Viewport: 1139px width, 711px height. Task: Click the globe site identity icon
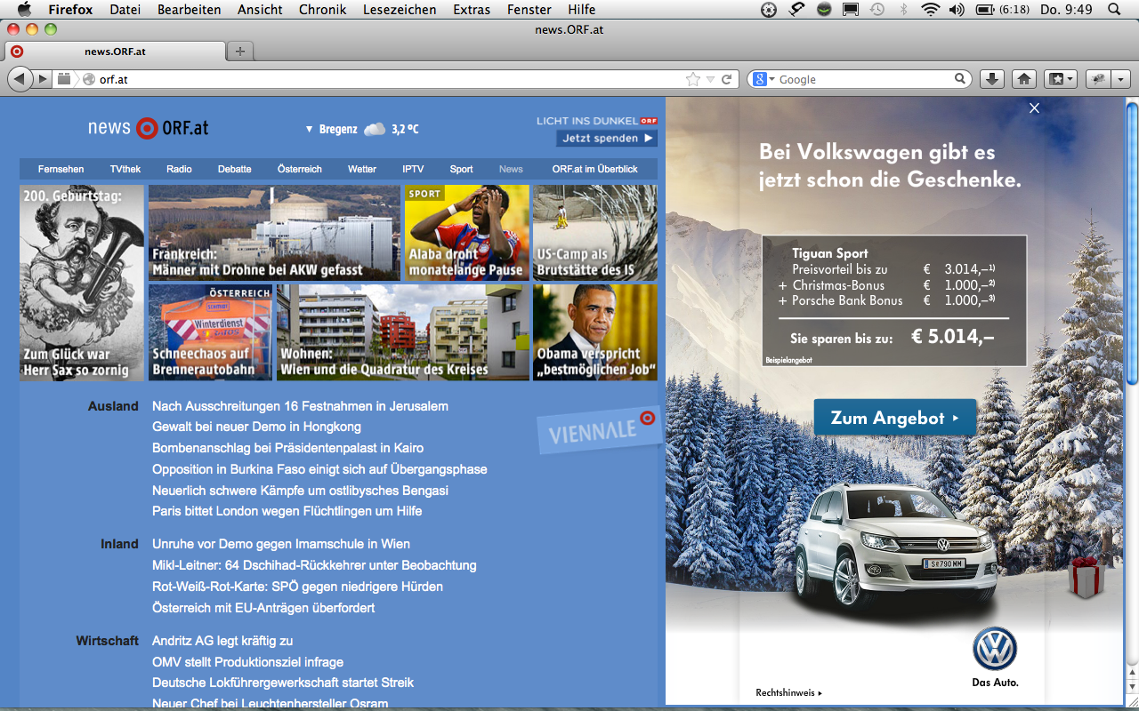click(89, 79)
